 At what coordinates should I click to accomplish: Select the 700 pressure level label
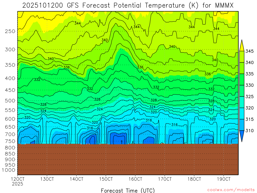tap(10, 134)
